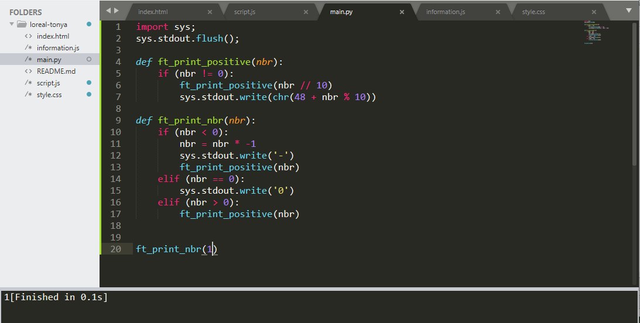
Task: Open the tab list dropdown arrow
Action: coord(628,11)
